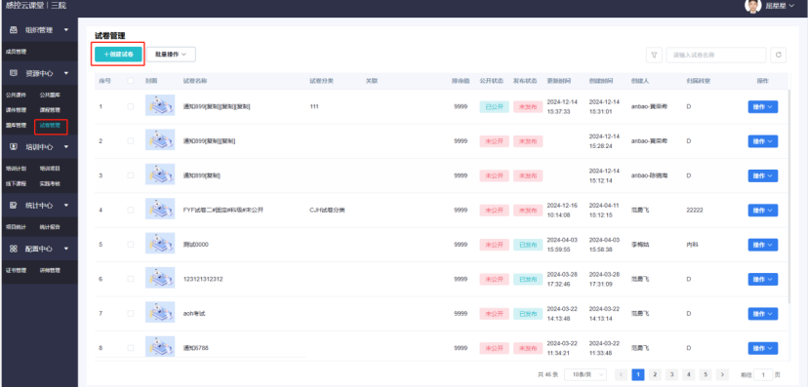
Task: Click 已发布 tag in 测试0000 row
Action: pyautogui.click(x=528, y=245)
